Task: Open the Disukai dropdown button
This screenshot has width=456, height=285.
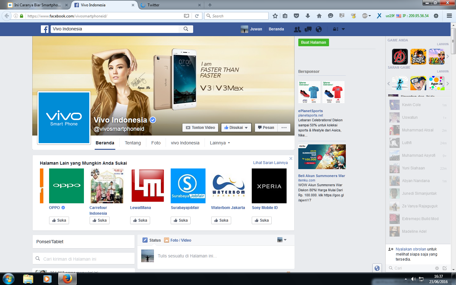Action: [236, 128]
